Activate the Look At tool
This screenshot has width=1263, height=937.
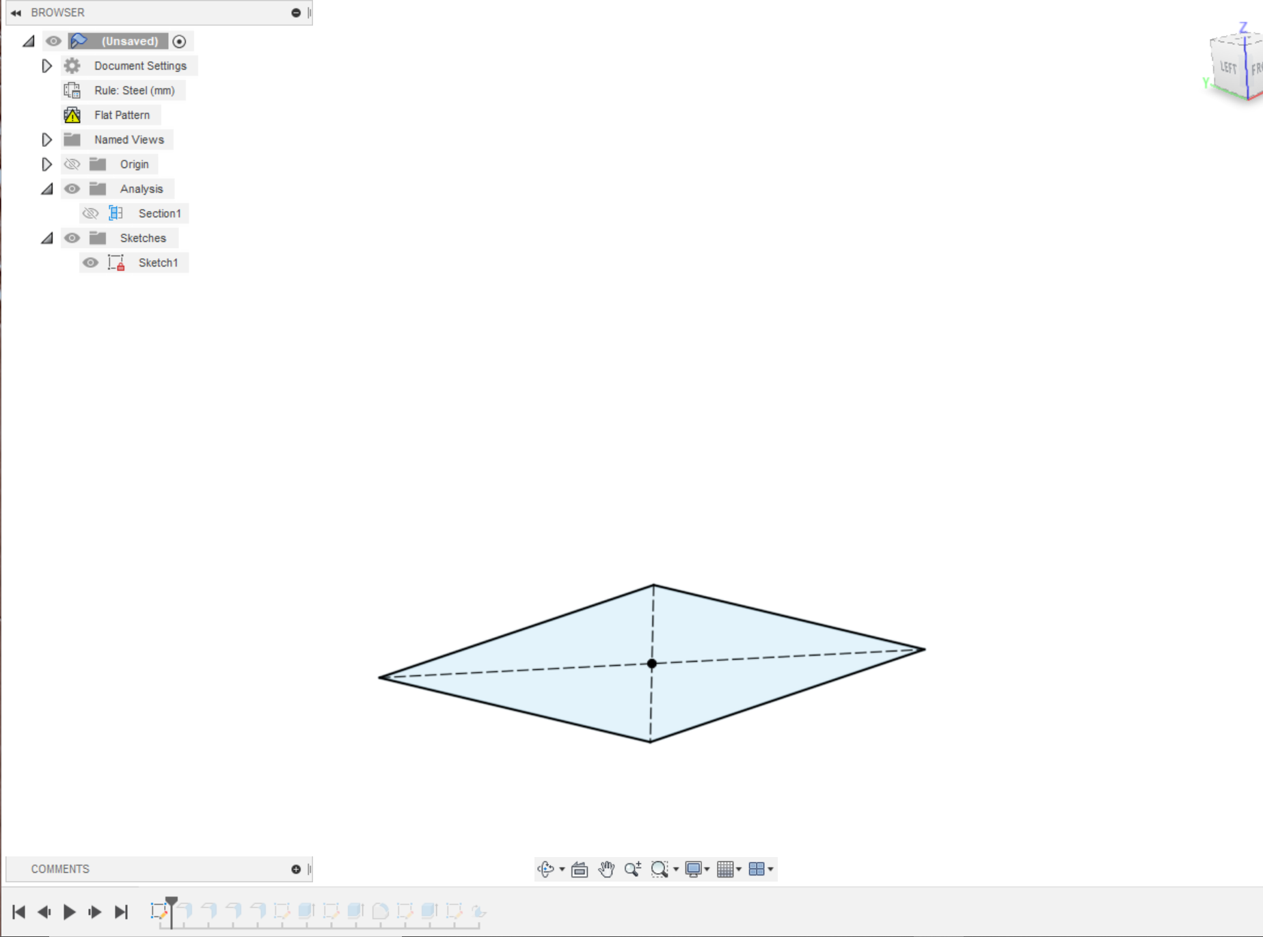pyautogui.click(x=578, y=869)
